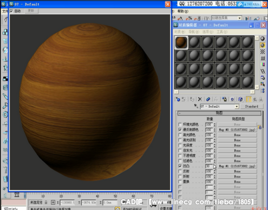The height and width of the screenshot is (210, 268).
Task: Click the ambient-diffuse map lock icon
Action: click(260, 127)
